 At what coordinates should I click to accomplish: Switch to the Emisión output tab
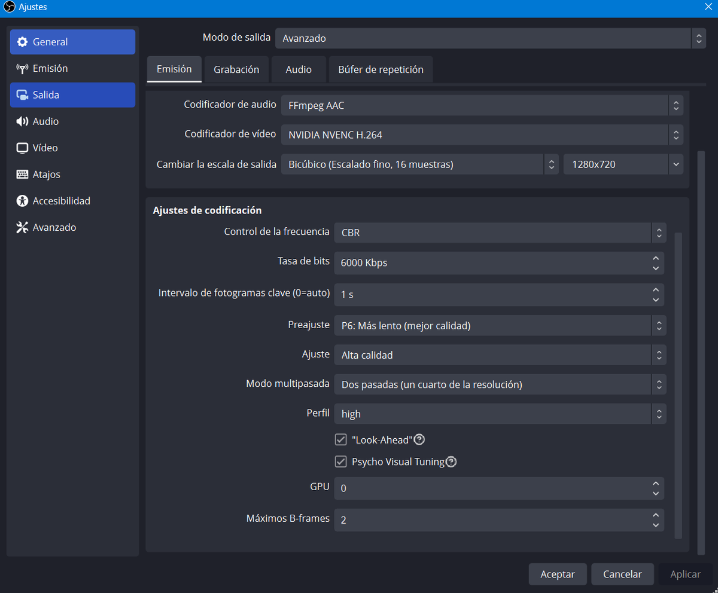[174, 69]
